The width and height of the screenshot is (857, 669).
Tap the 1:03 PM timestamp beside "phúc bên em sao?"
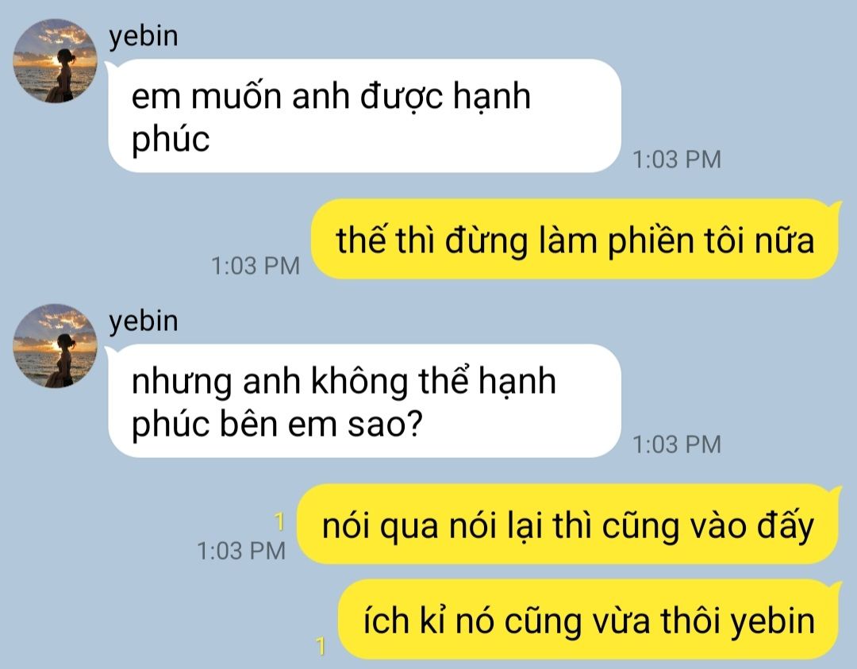pyautogui.click(x=677, y=444)
